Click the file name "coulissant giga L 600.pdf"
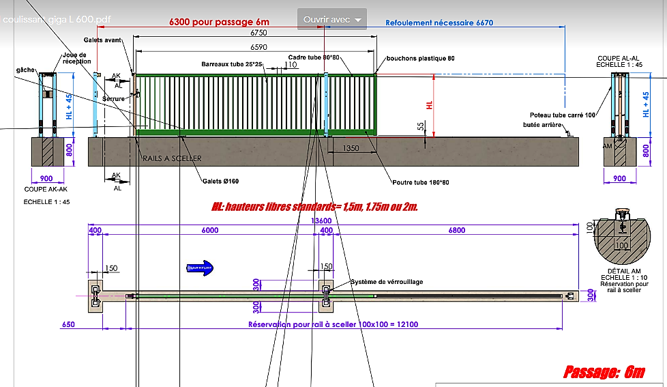 56,20
